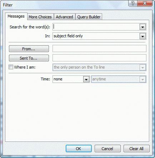Select the Query Builder tab
155x158 pixels.
tap(89, 17)
